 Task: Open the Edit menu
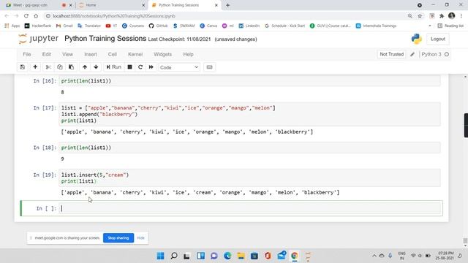pyautogui.click(x=46, y=54)
